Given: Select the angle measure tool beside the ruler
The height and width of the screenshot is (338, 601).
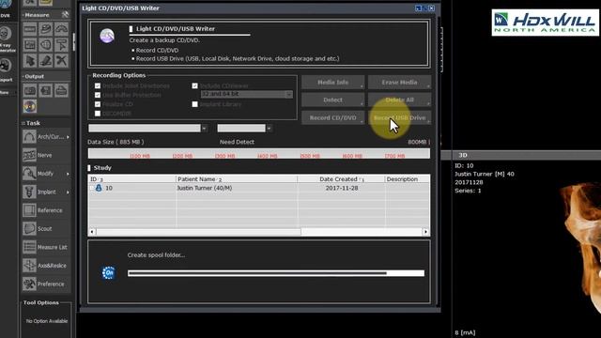Looking at the screenshot, I should pos(46,29).
